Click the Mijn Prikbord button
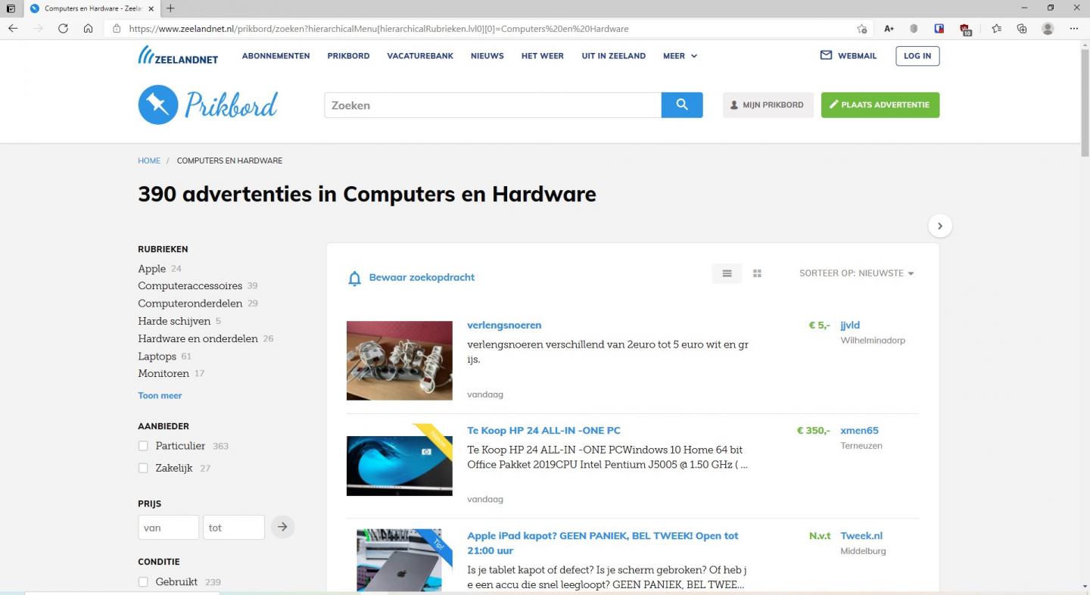The height and width of the screenshot is (595, 1090). pyautogui.click(x=768, y=105)
